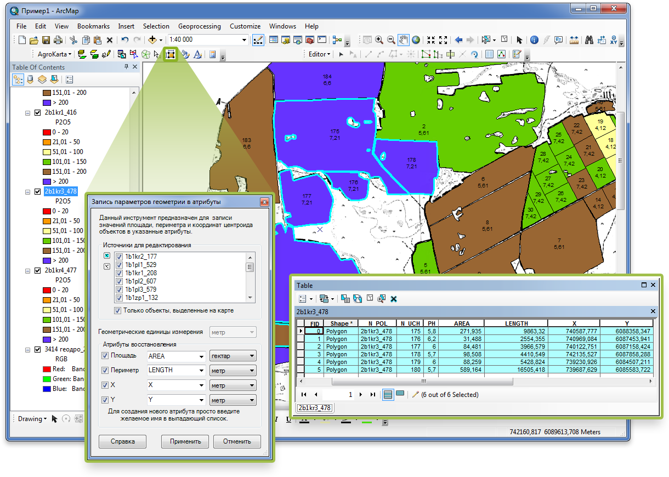Image resolution: width=669 pixels, height=477 pixels.
Task: Open the map scale 1:40 000 dropdown
Action: [x=245, y=40]
